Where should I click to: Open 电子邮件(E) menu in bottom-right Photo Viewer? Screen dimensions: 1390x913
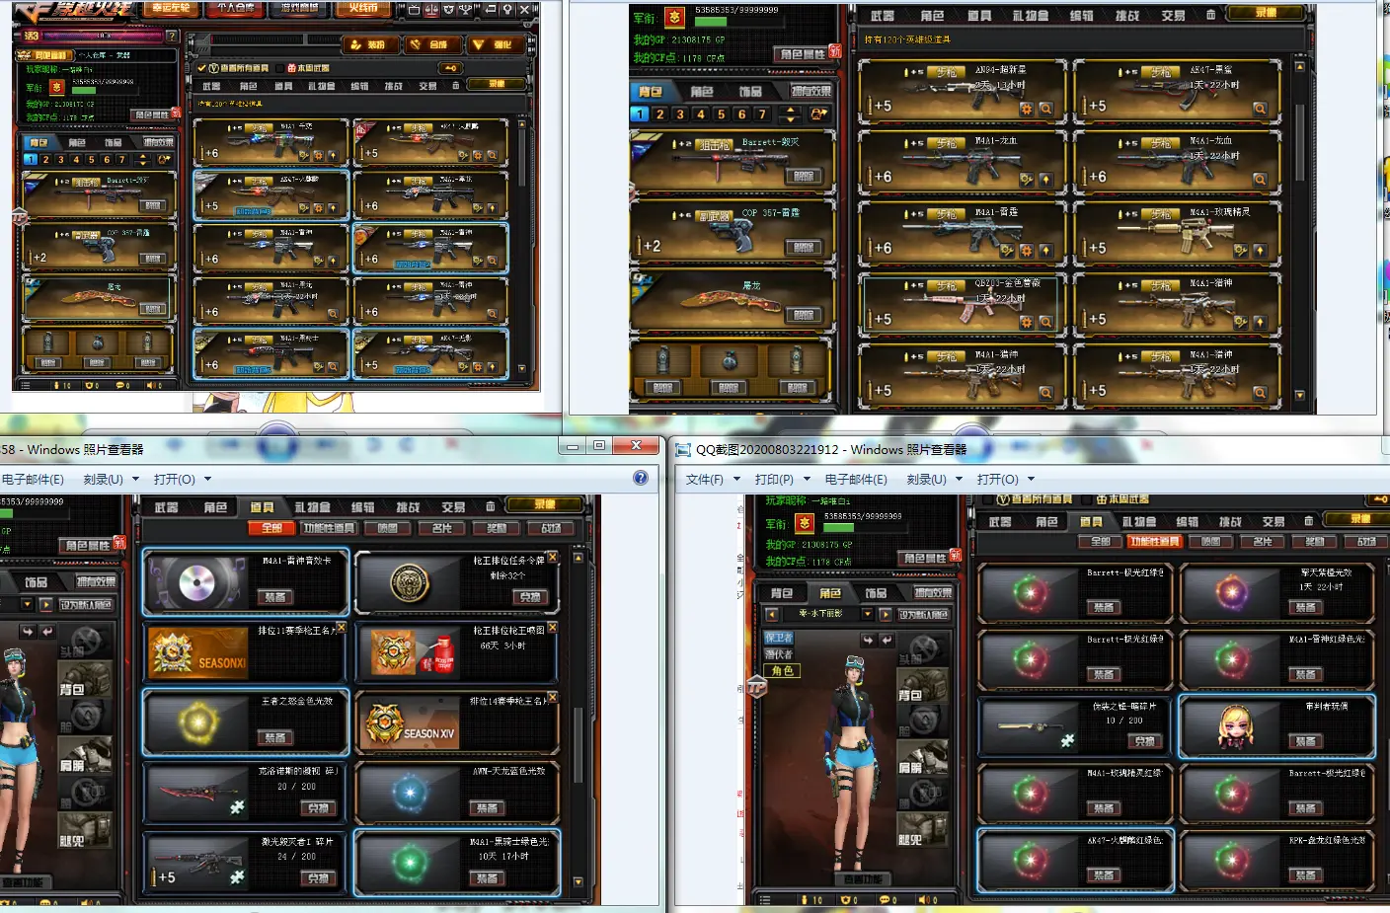pos(856,479)
